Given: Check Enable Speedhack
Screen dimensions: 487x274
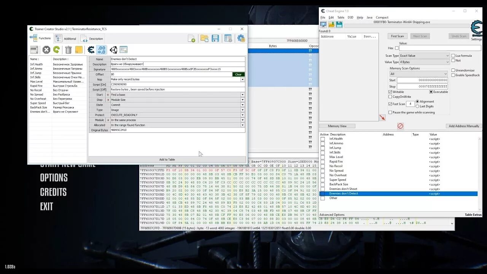Looking at the screenshot, I should [x=453, y=75].
